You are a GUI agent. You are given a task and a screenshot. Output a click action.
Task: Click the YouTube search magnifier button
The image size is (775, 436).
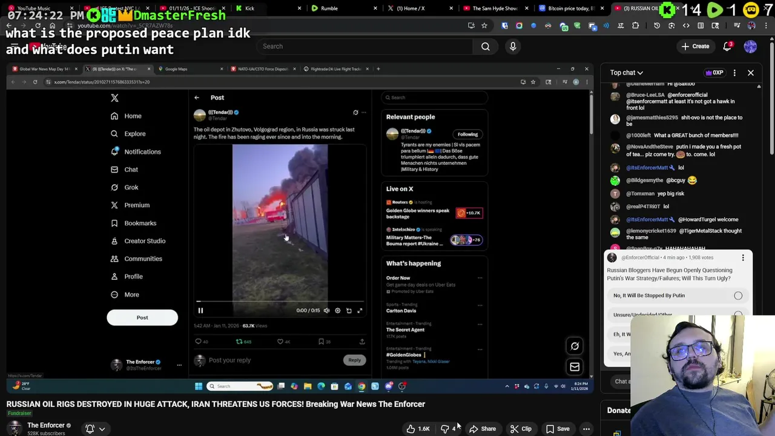click(486, 46)
